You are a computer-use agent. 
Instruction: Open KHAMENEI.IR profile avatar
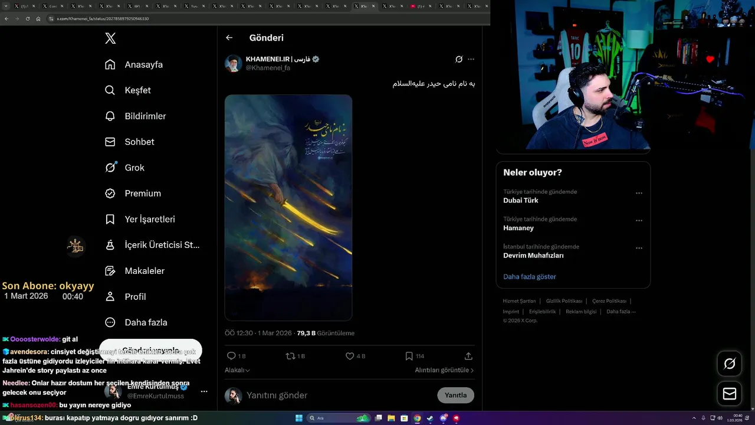coord(234,63)
